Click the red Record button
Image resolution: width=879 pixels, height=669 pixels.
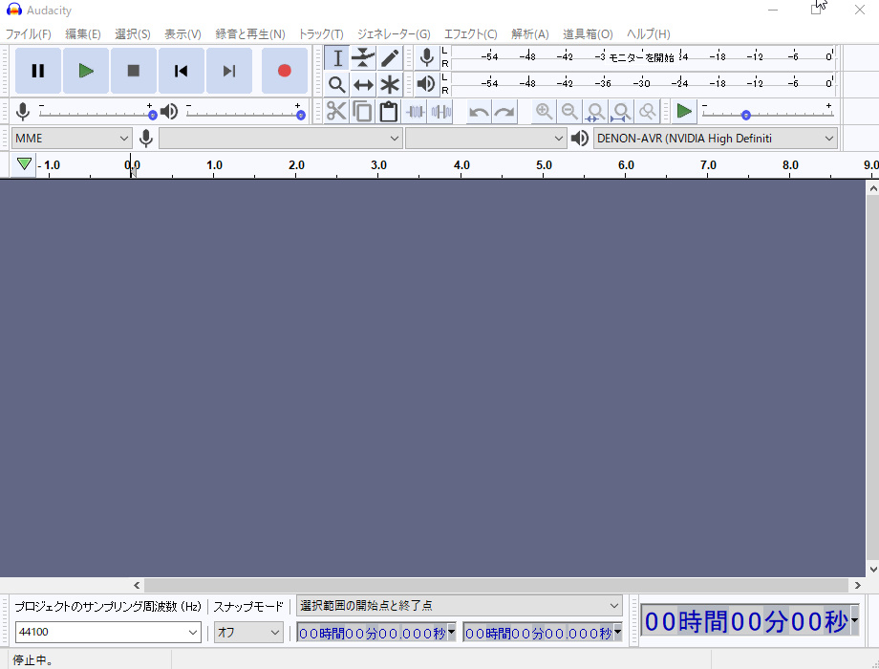284,71
